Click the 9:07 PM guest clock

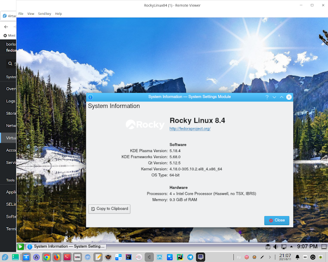click(x=307, y=247)
